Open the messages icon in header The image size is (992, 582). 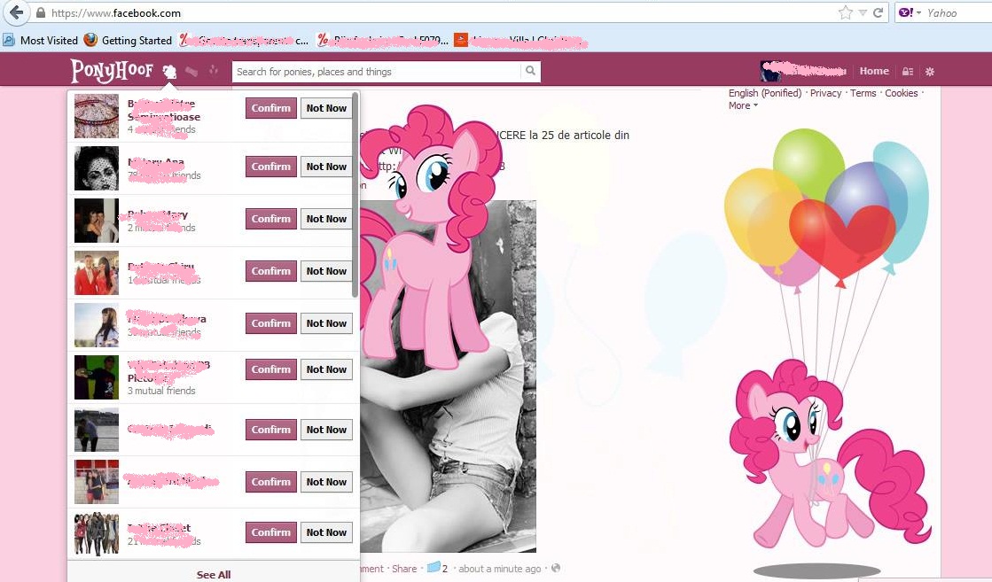[191, 72]
